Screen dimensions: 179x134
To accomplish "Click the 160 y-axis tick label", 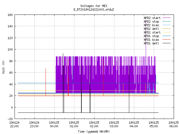I will 10,15.
